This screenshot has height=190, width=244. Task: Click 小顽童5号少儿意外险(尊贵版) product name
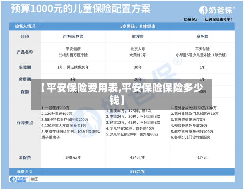coord(202,55)
